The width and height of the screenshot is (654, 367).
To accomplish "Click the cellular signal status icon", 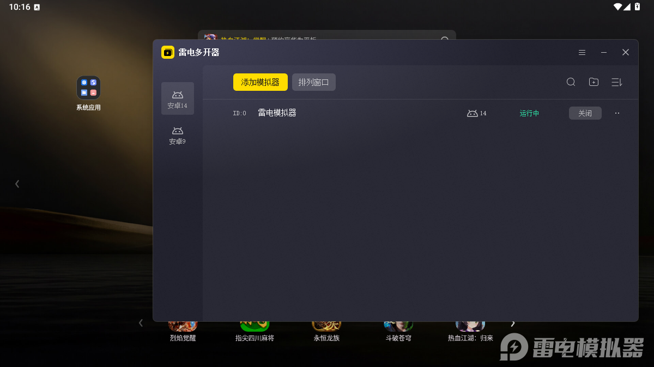I will point(627,7).
